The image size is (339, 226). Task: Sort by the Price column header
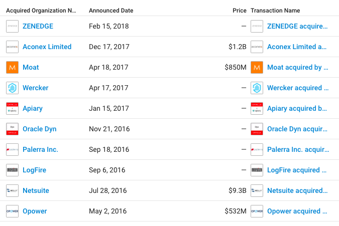[x=240, y=10]
